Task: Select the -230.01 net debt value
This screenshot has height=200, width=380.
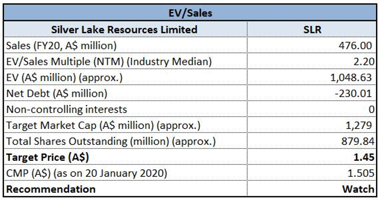Action: pos(353,93)
